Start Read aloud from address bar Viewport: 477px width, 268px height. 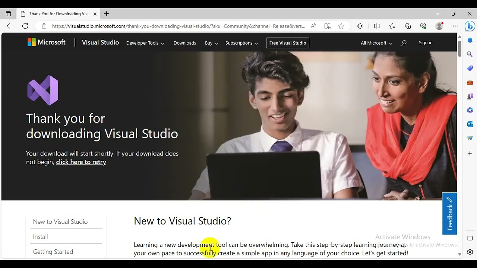click(313, 26)
